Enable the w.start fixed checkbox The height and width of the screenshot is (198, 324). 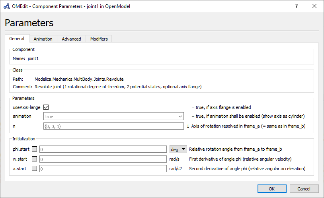pos(35,159)
